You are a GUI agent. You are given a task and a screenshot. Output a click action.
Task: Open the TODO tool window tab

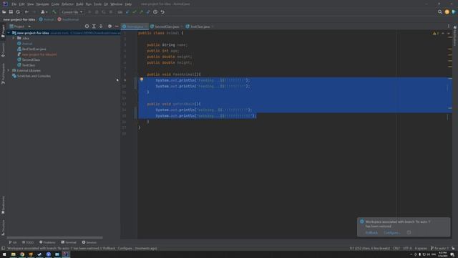coord(28,242)
